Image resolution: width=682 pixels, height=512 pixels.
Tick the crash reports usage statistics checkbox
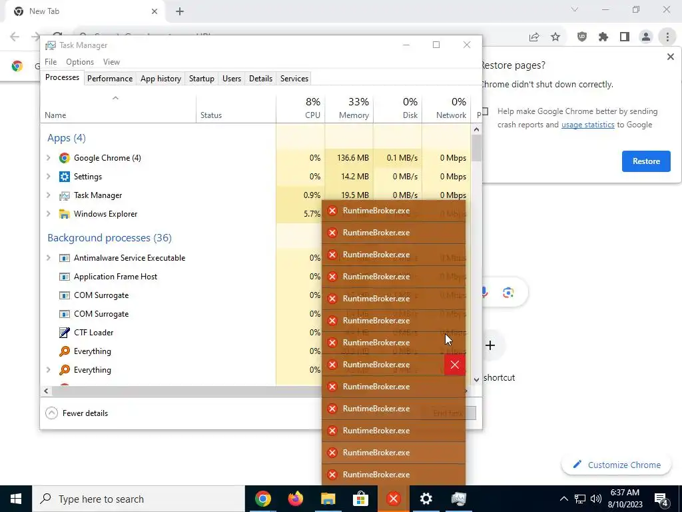[485, 111]
